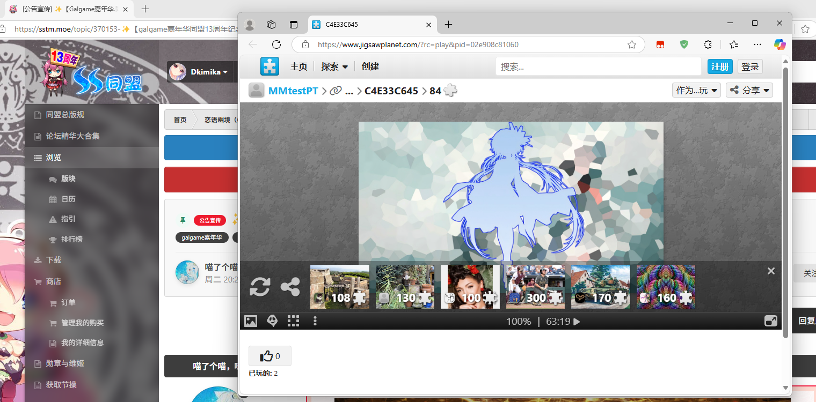Viewport: 816px width, 402px height.
Task: Open the 作为...玩 dropdown
Action: point(696,91)
